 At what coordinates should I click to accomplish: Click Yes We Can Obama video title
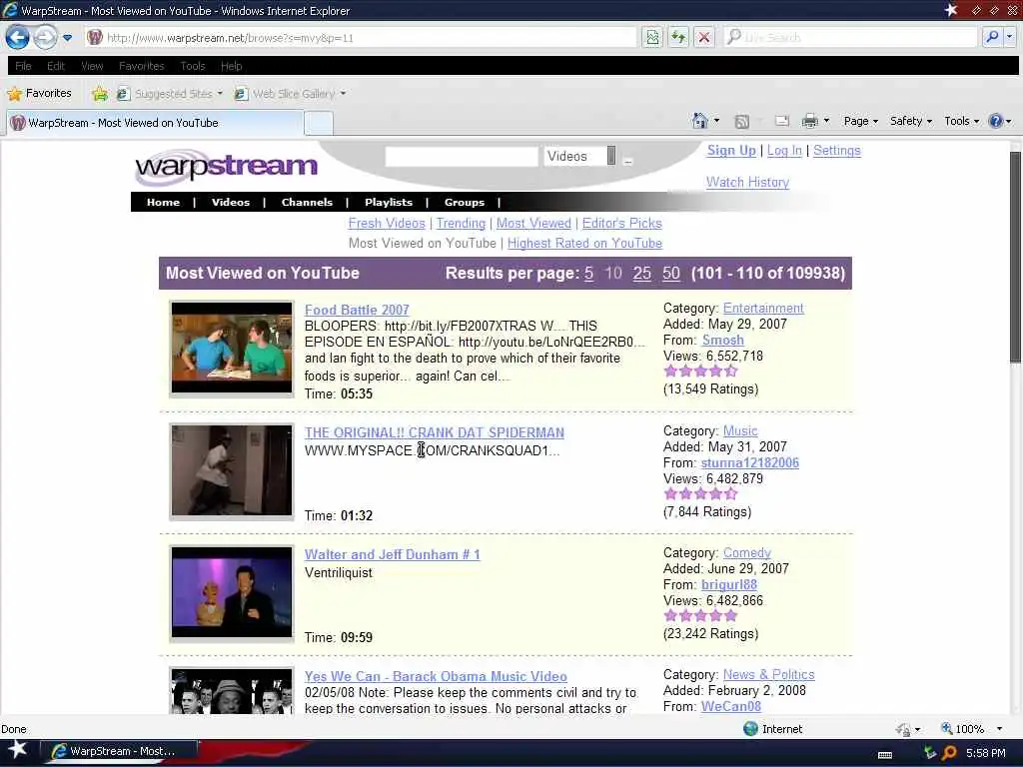tap(436, 676)
